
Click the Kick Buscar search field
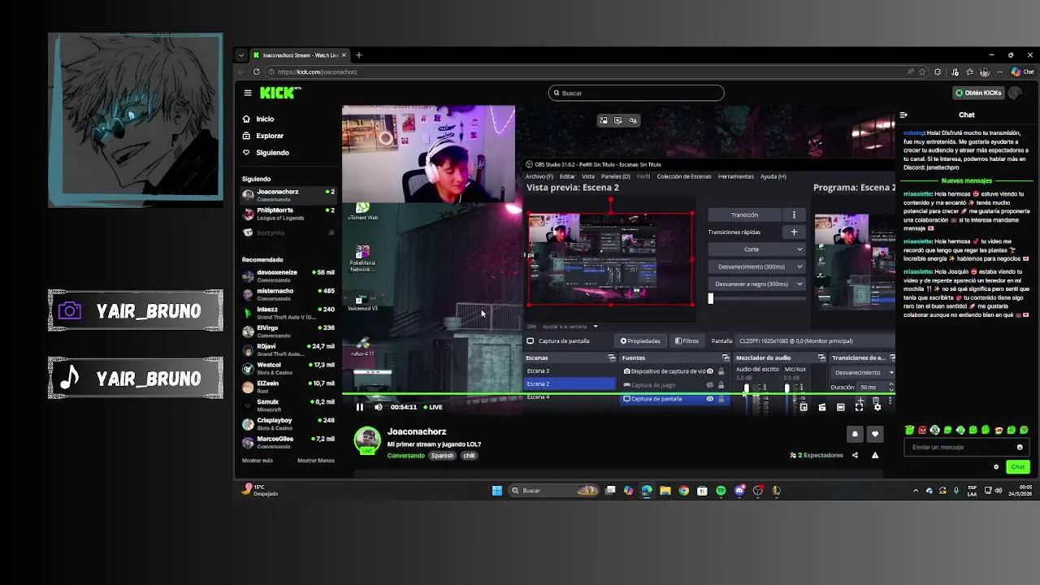[x=636, y=93]
